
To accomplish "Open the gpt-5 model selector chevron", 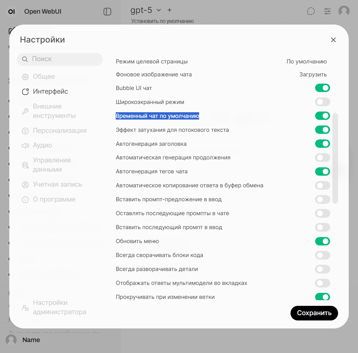I will pos(159,10).
